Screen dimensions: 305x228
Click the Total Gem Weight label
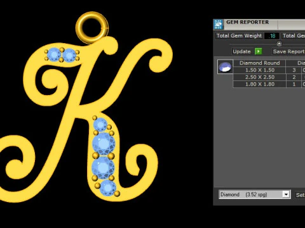(239, 35)
